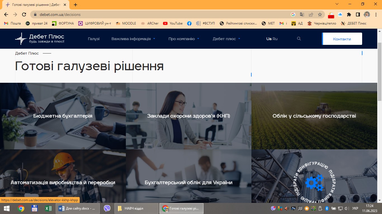Image resolution: width=382 pixels, height=214 pixels.
Task: Open Заклади охорони здоров'я (КНП) tile
Action: coord(188,116)
